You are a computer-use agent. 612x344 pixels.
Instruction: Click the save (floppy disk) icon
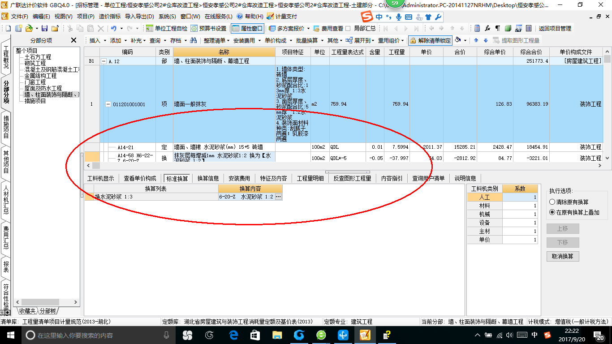tap(44, 28)
